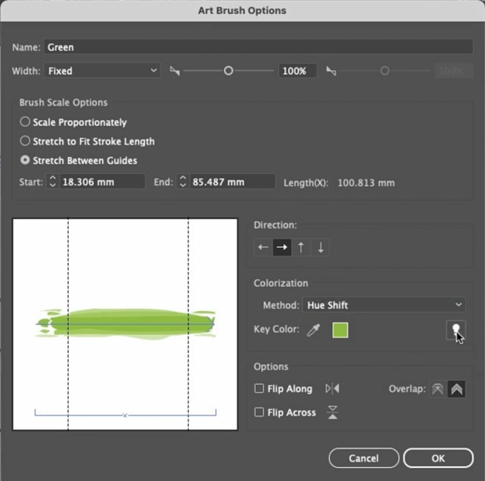Open the Width Fixed dropdown
Viewport: 485px width, 481px height.
[x=102, y=71]
